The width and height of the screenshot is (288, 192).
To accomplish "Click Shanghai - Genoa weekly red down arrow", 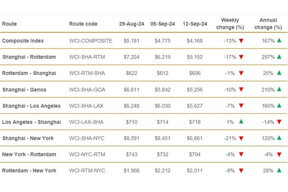I will click(241, 90).
